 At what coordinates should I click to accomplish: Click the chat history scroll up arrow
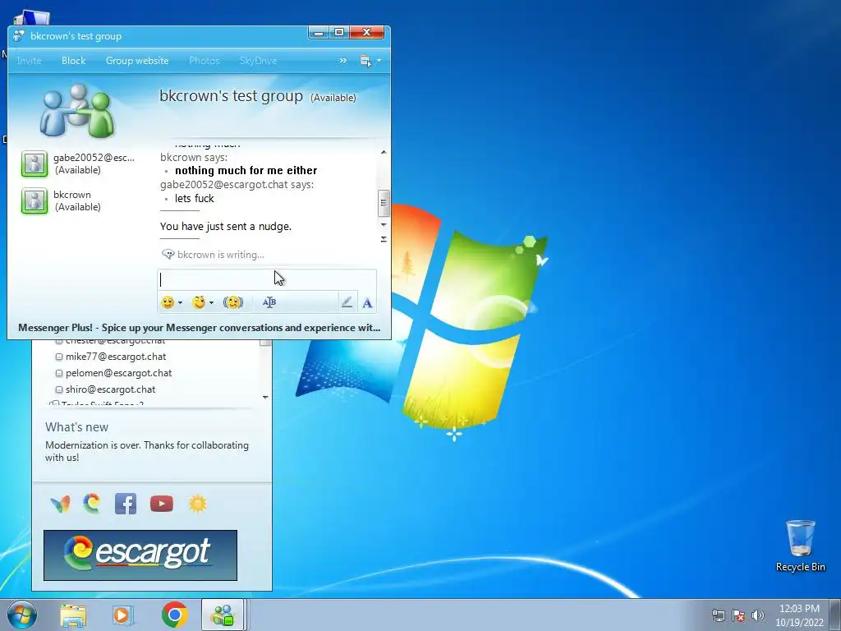[384, 152]
